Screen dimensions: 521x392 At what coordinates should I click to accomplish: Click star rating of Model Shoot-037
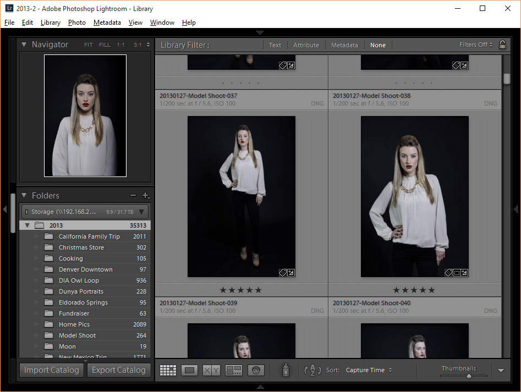coord(241,290)
